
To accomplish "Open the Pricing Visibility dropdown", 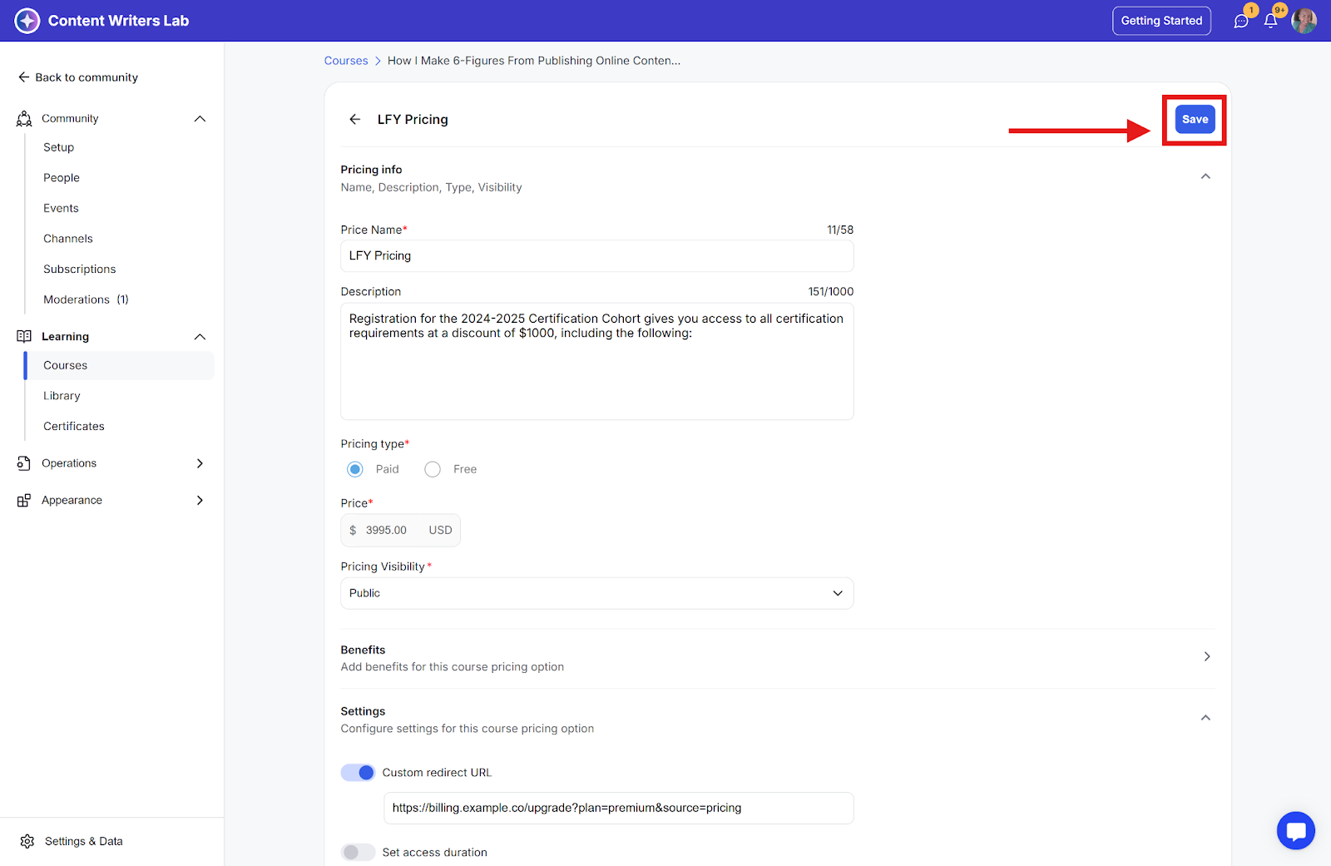I will coord(597,593).
